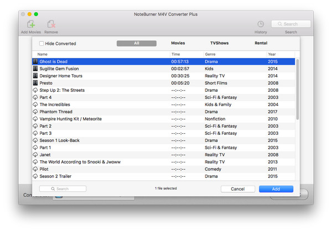Switch to the Rental tab
This screenshot has height=231, width=332.
coord(261,43)
